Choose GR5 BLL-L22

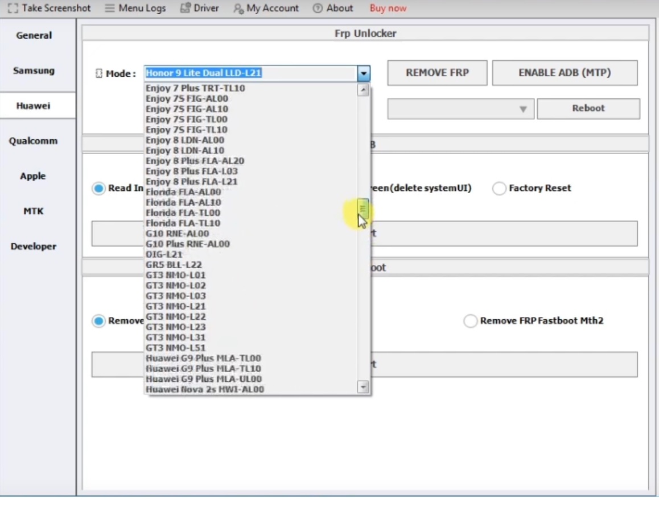251,265
